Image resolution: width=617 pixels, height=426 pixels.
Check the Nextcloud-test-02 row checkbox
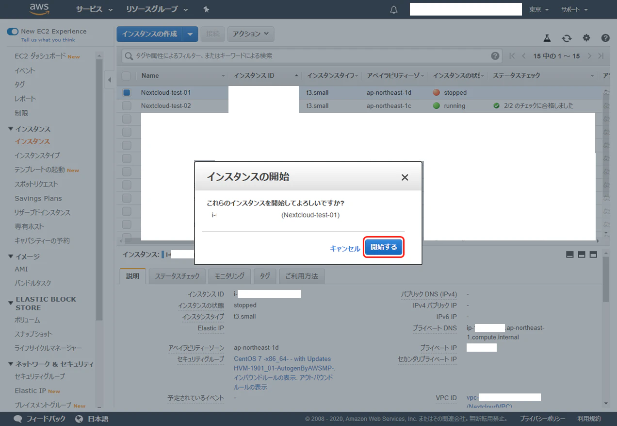[126, 106]
